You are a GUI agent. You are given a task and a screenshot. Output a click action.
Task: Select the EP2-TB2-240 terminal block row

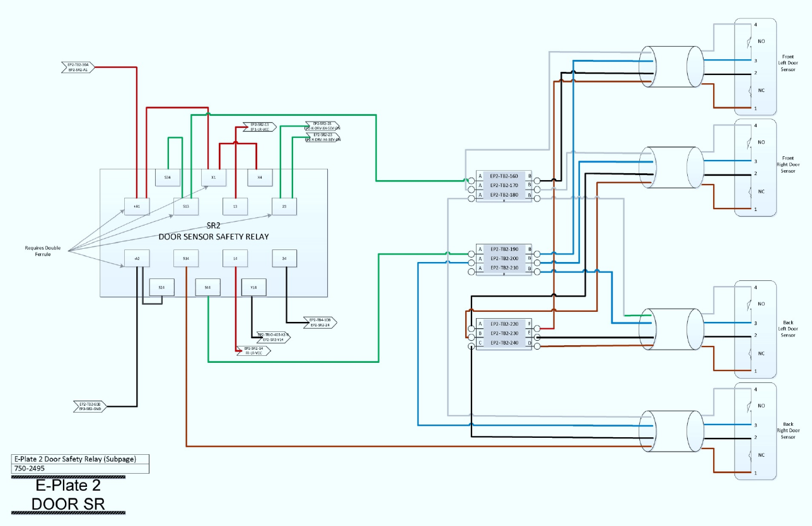[504, 343]
